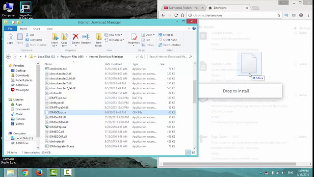Click the Explorer help question mark icon

tap(194, 28)
